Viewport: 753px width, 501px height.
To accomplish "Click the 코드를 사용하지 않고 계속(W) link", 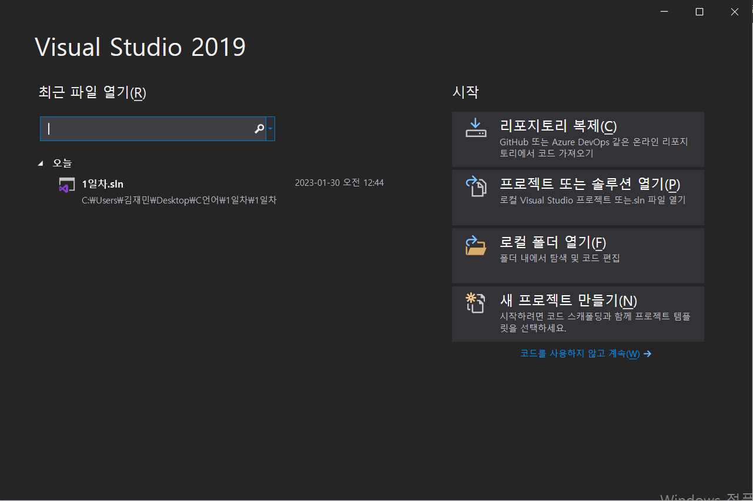I will point(580,353).
